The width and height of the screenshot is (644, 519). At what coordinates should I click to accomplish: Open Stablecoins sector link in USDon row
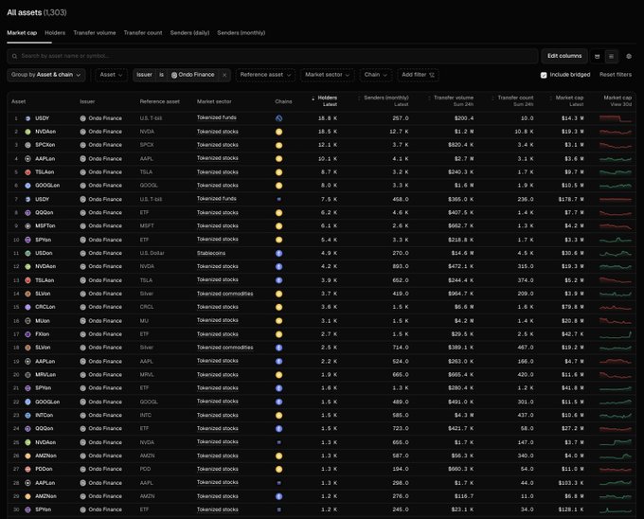[211, 253]
